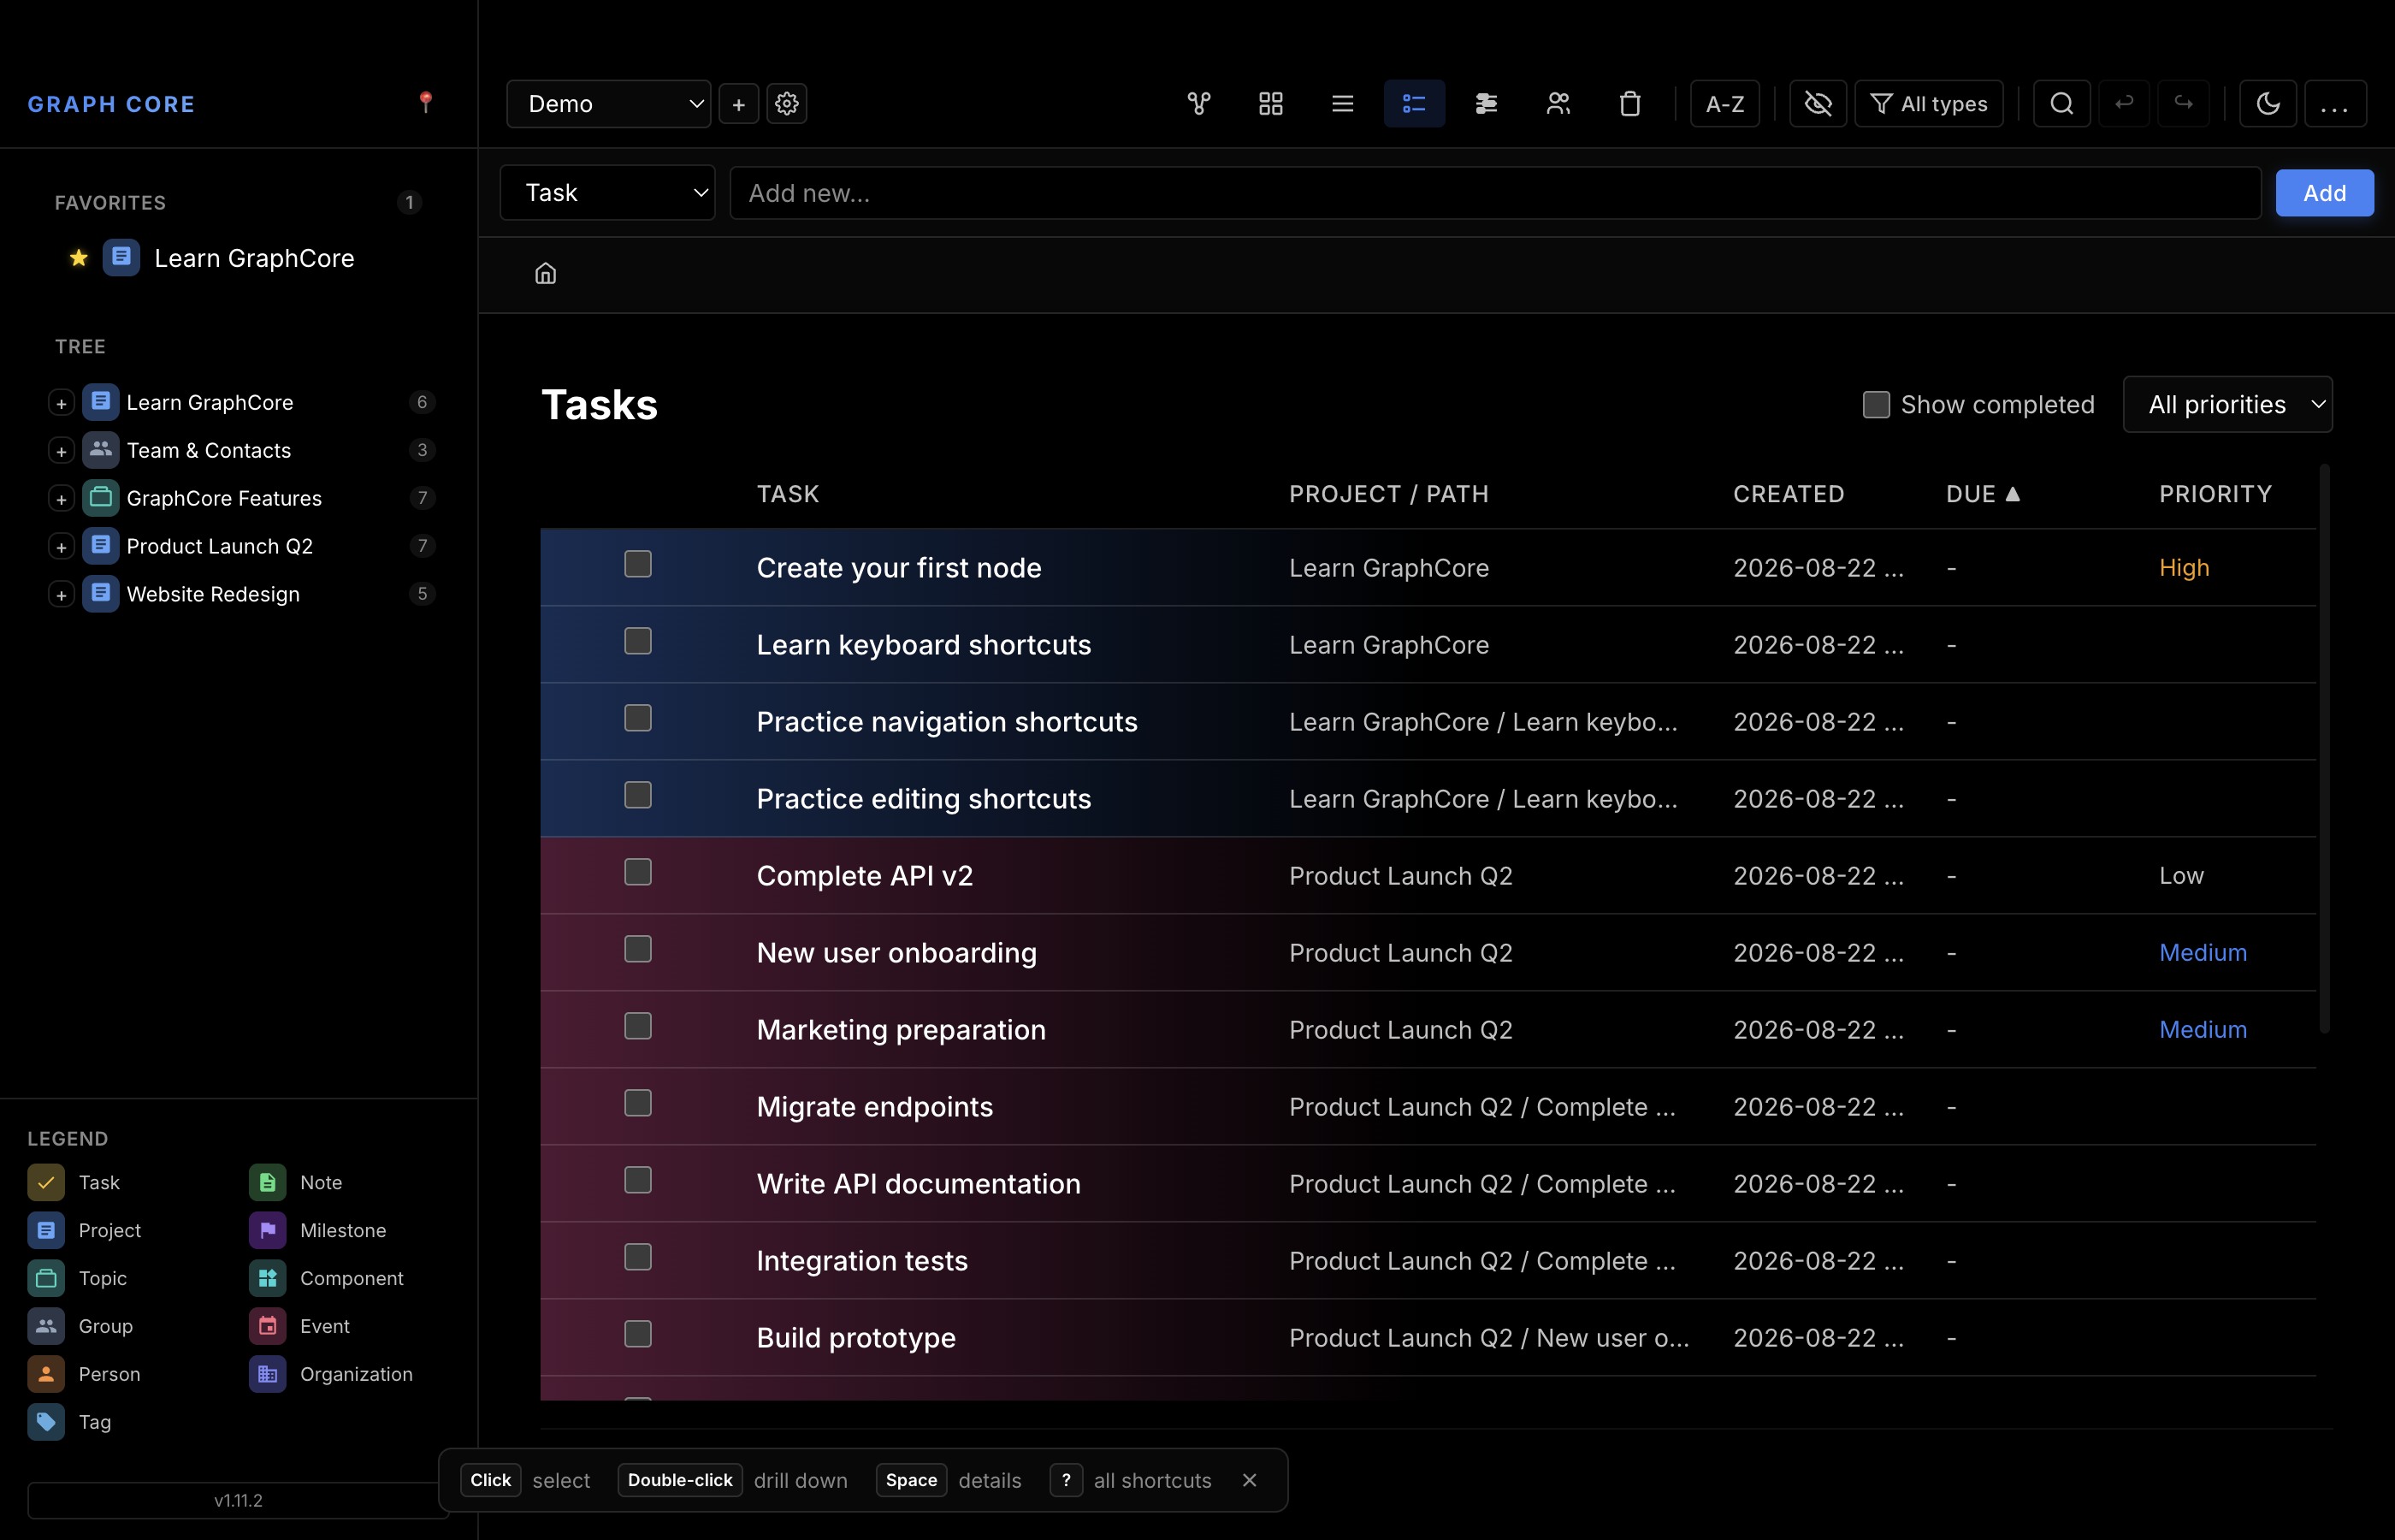Sort by the CREATED column header
Image resolution: width=2395 pixels, height=1540 pixels.
pyautogui.click(x=1789, y=494)
